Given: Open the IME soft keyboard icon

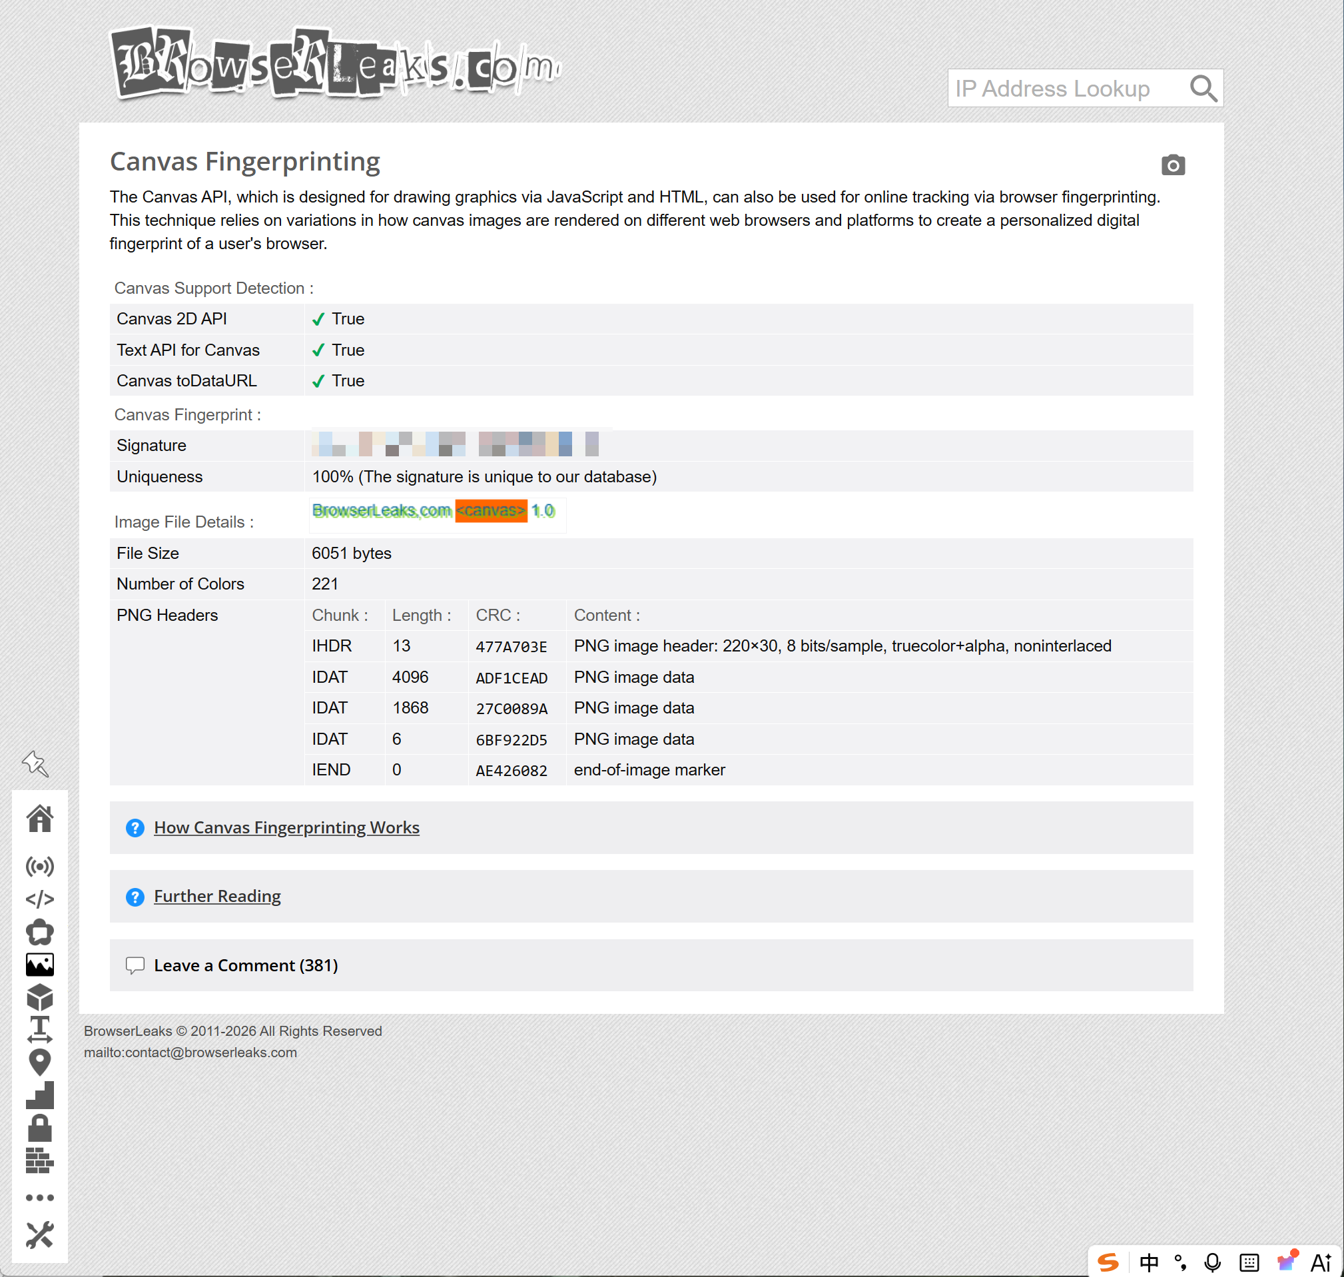Looking at the screenshot, I should [1249, 1263].
